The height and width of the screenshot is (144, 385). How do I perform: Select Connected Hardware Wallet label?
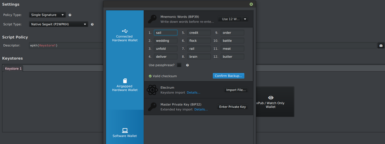[125, 38]
